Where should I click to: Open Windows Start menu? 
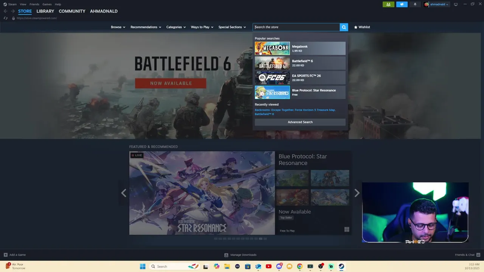(143, 266)
